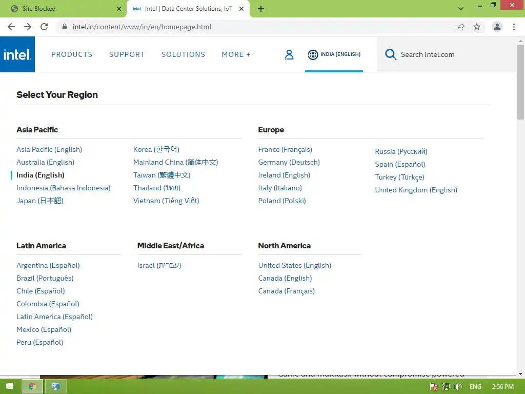Screen dimensions: 525x394
Task: Select Spain (Español) region
Action: (x=400, y=164)
